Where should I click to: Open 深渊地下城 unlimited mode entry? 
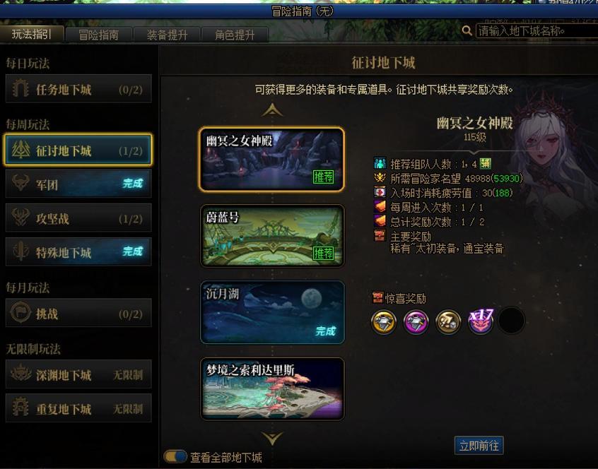click(78, 374)
